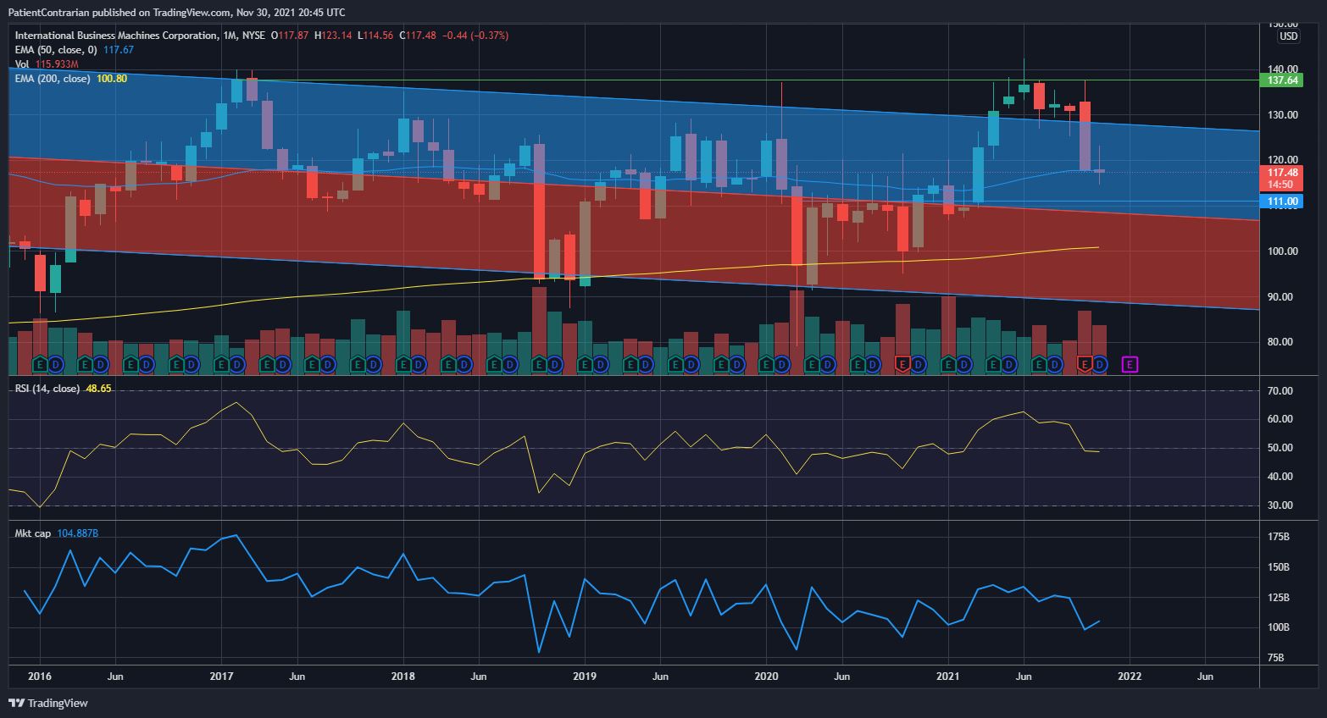Click the earnings E marker above the 2019 label

[x=585, y=365]
